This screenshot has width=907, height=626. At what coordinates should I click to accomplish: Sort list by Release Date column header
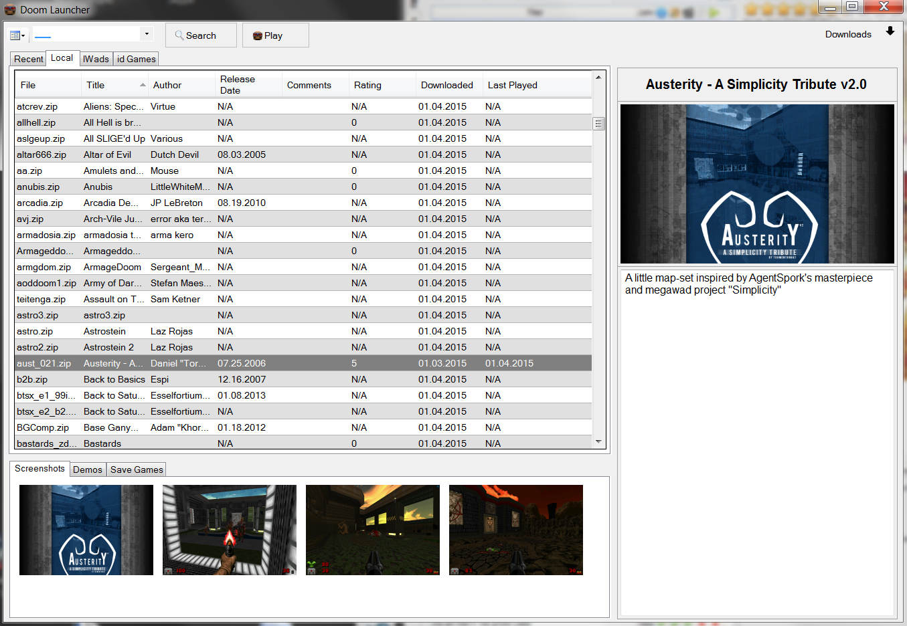point(238,85)
